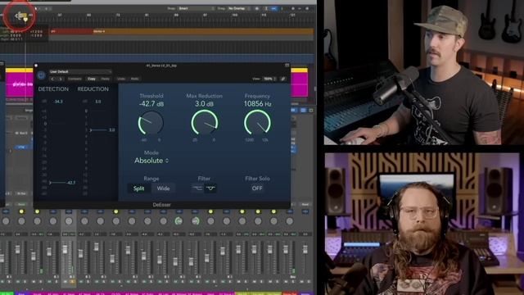Toggle the DeEsser plugin power button
The image size is (524, 295).
pyautogui.click(x=41, y=75)
